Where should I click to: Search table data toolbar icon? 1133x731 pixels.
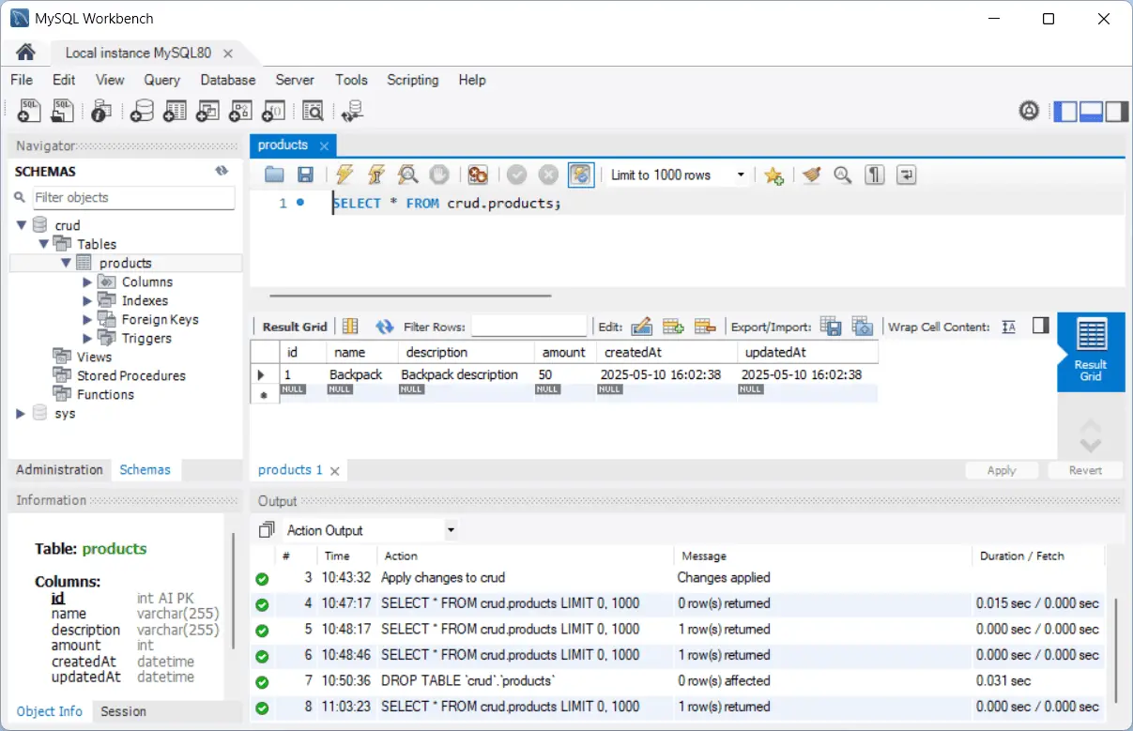[313, 111]
